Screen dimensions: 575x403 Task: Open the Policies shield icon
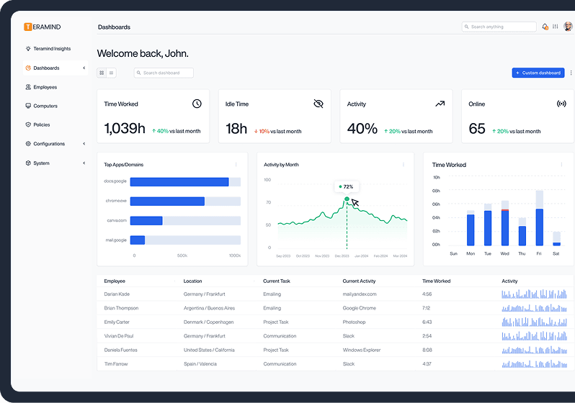28,124
